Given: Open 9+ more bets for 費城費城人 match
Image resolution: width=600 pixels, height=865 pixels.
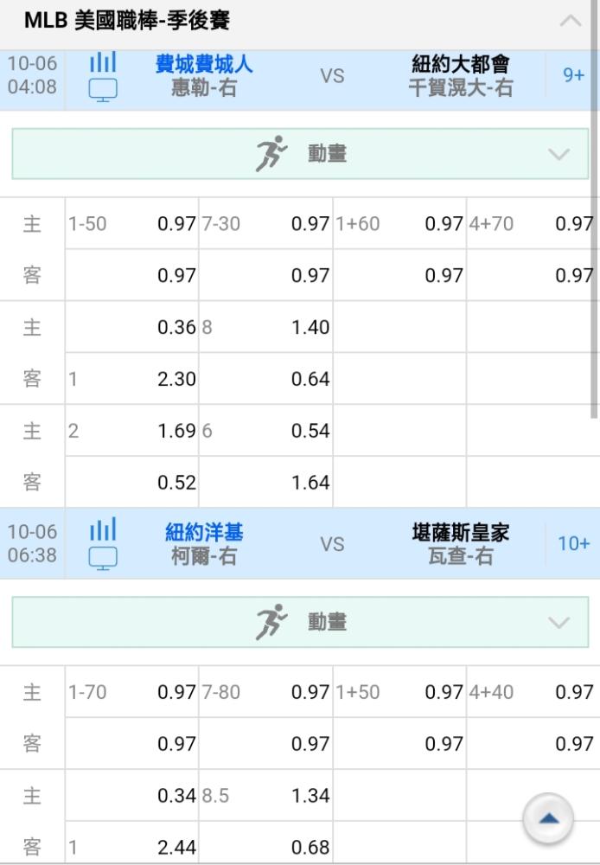Looking at the screenshot, I should [573, 74].
